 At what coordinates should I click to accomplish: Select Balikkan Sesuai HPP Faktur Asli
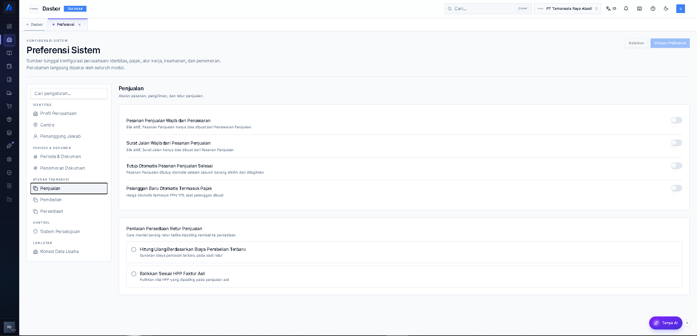pyautogui.click(x=404, y=277)
